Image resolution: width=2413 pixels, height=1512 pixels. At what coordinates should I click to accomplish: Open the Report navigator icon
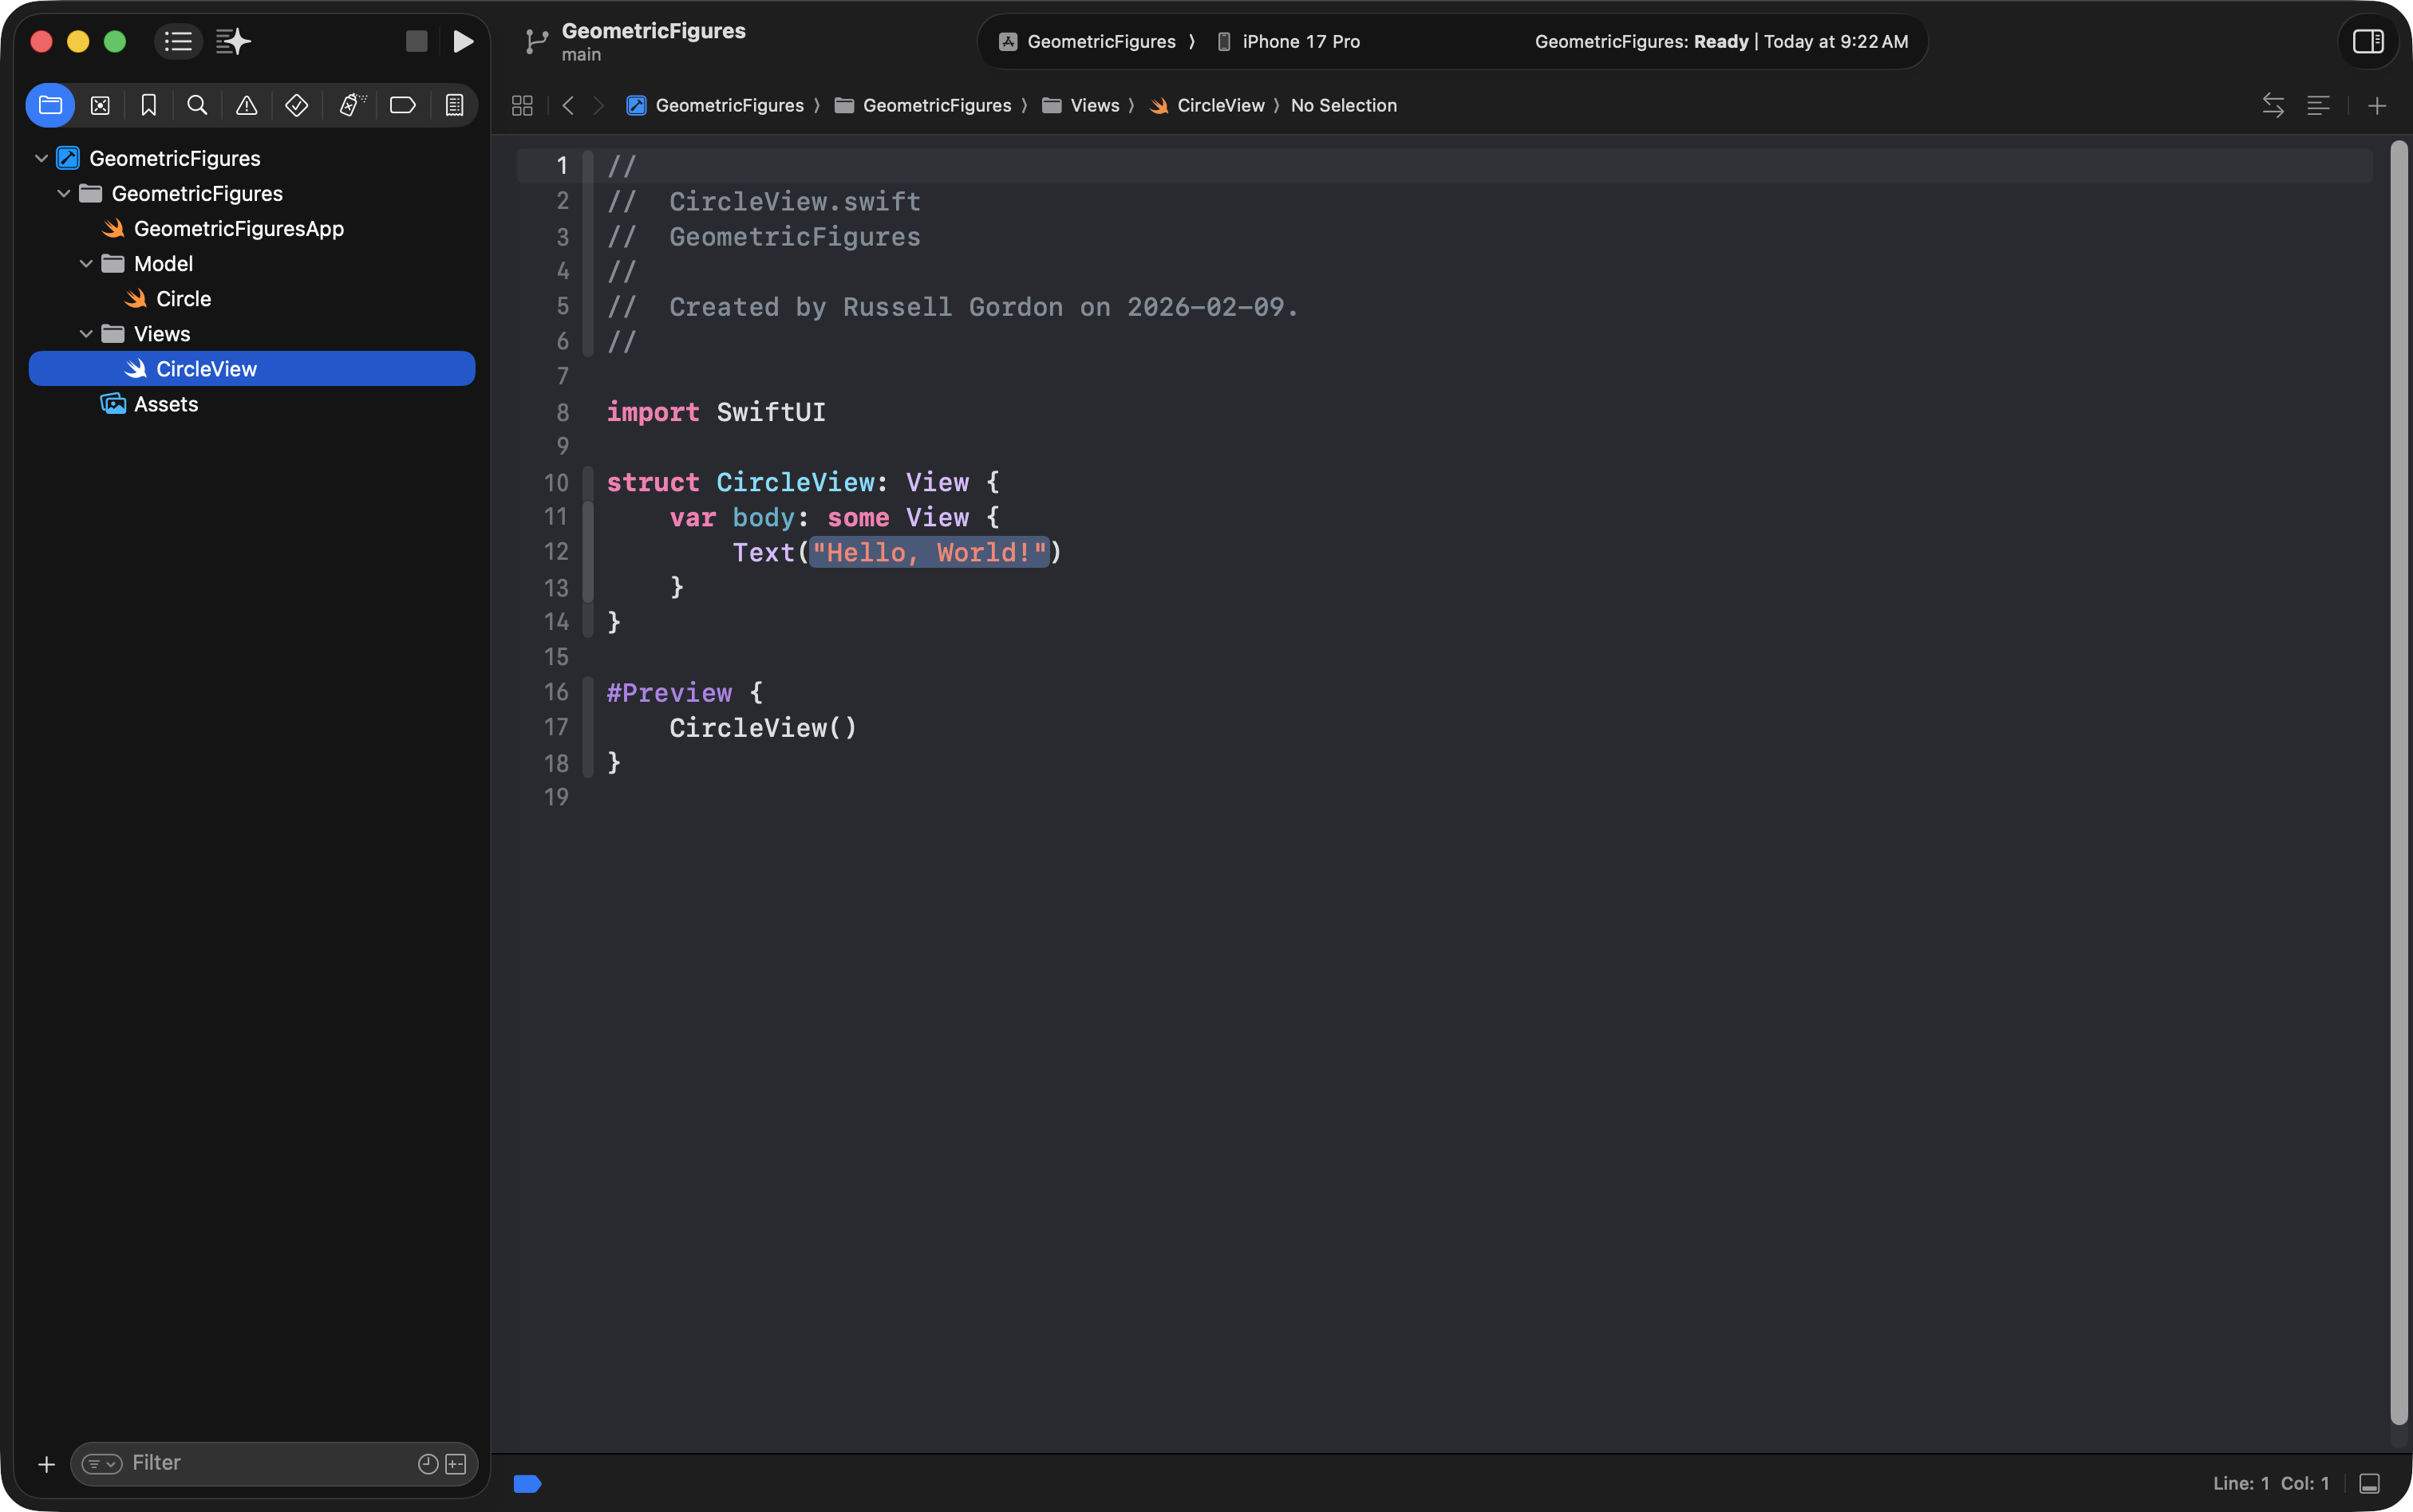coord(454,105)
